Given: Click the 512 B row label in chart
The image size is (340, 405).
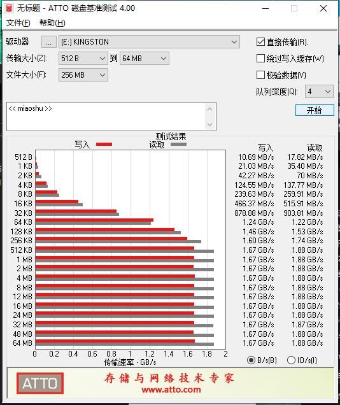Looking at the screenshot, I should pyautogui.click(x=24, y=157).
